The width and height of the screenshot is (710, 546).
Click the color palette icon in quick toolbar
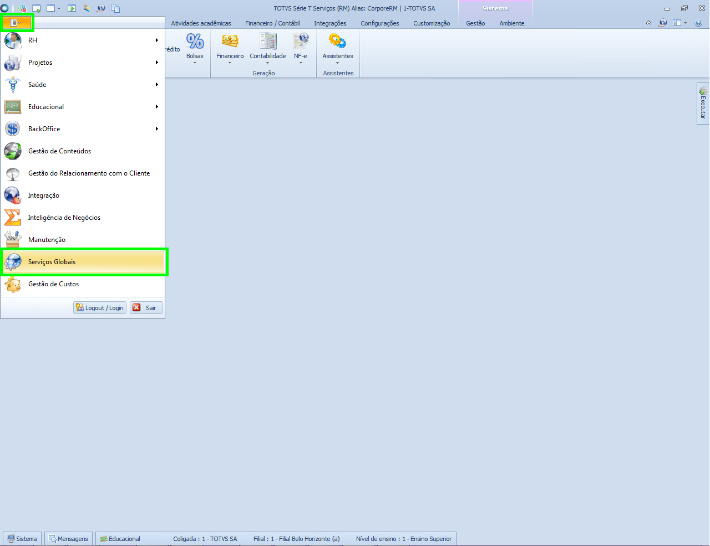click(87, 8)
